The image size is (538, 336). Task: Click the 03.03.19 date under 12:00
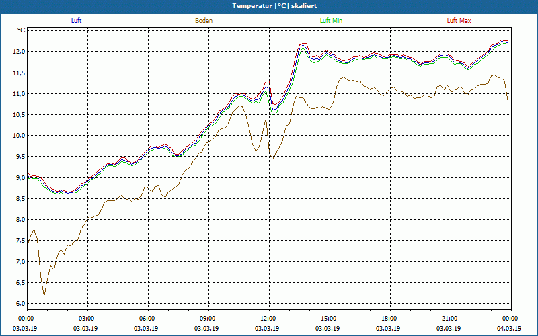point(266,328)
